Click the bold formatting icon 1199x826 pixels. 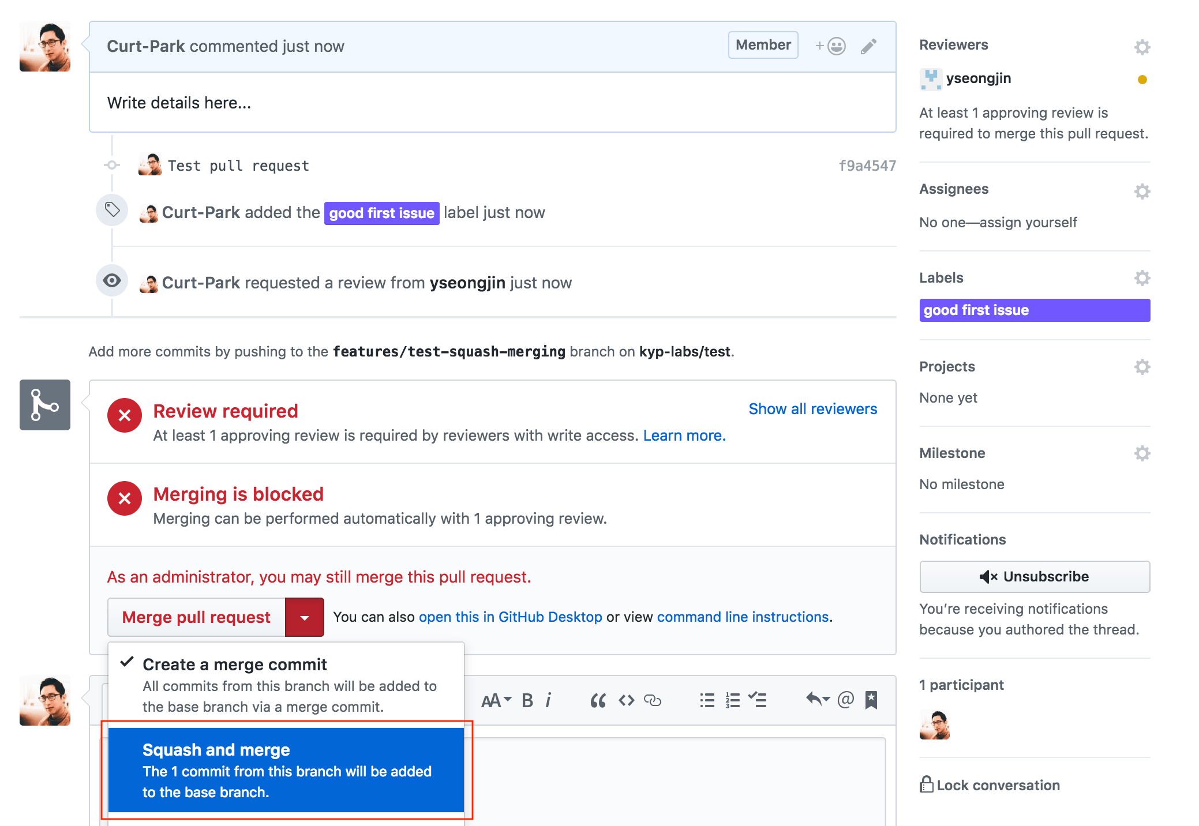click(527, 700)
